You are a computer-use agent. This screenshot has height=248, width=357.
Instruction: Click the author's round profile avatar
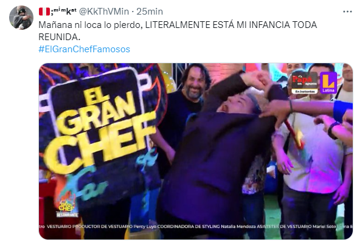pos(21,18)
